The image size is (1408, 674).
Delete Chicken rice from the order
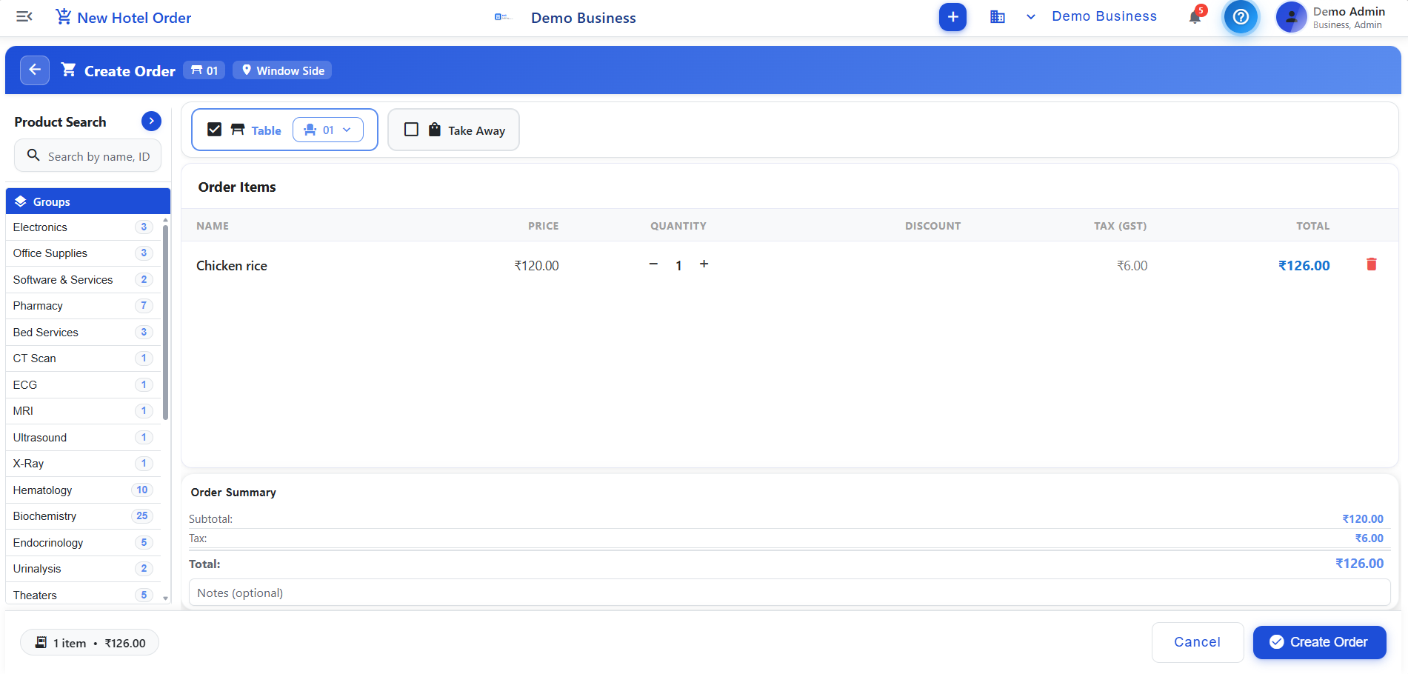pyautogui.click(x=1371, y=264)
